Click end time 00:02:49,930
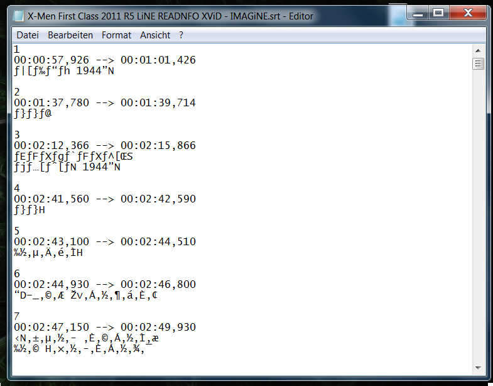The height and width of the screenshot is (386, 493). pyautogui.click(x=158, y=328)
